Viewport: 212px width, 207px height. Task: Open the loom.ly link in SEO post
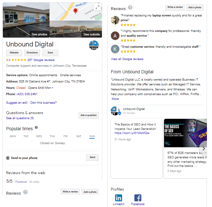coord(132,133)
